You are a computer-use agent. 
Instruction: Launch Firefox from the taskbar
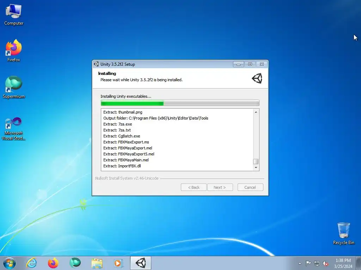point(53,263)
